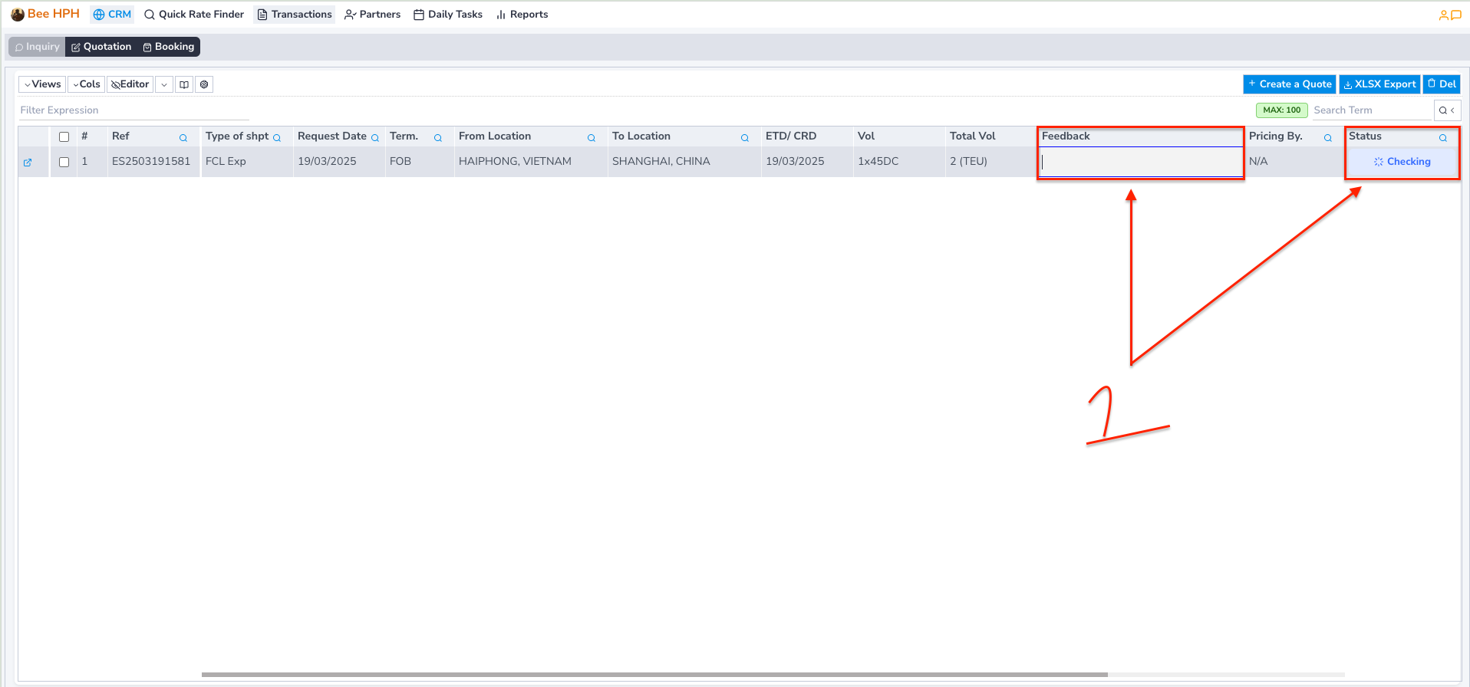1470x687 pixels.
Task: Click the horizontal scrollbar at table bottom
Action: (x=654, y=675)
